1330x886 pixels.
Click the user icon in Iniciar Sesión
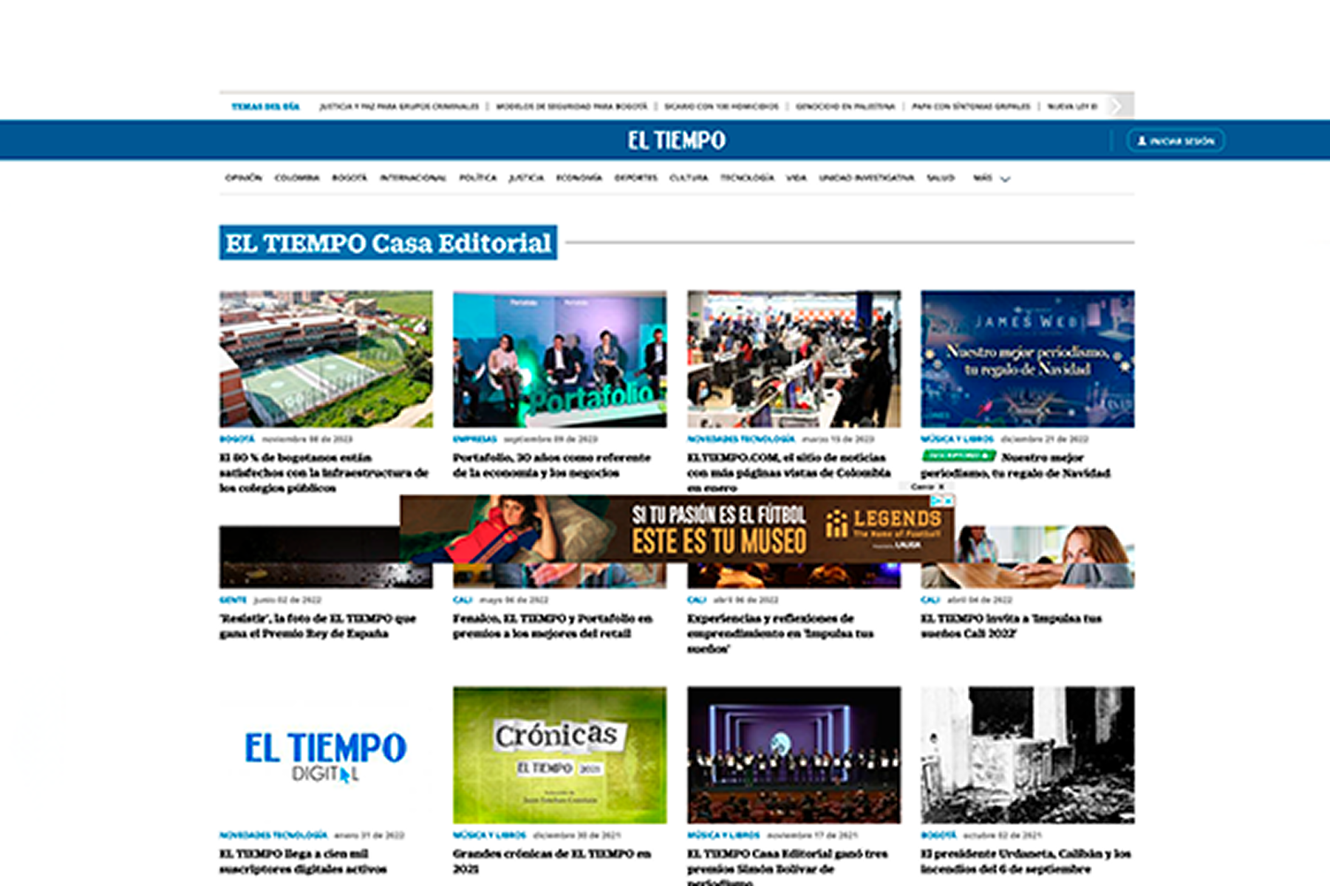point(1142,140)
